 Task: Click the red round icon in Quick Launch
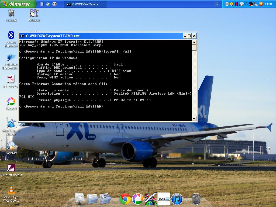pyautogui.click(x=54, y=4)
